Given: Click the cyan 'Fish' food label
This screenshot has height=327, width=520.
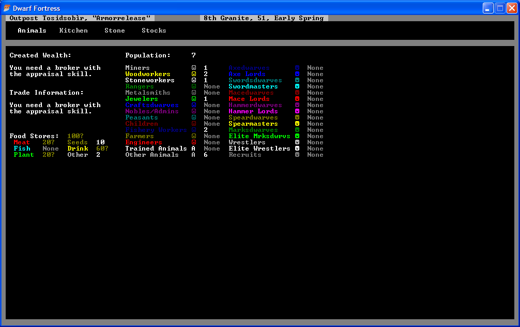Looking at the screenshot, I should pyautogui.click(x=22, y=148).
